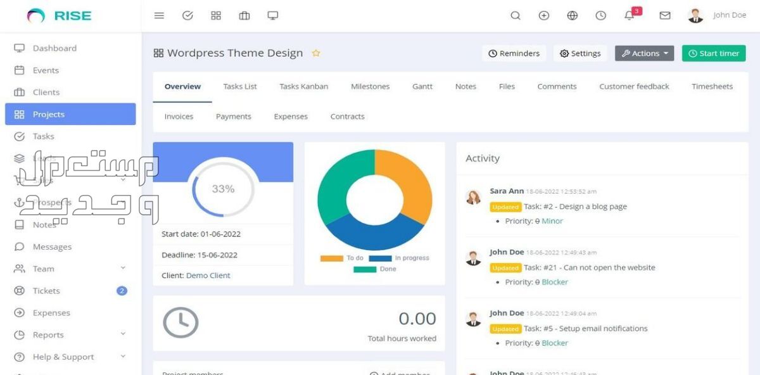
Task: Open the language globe icon
Action: coord(573,16)
